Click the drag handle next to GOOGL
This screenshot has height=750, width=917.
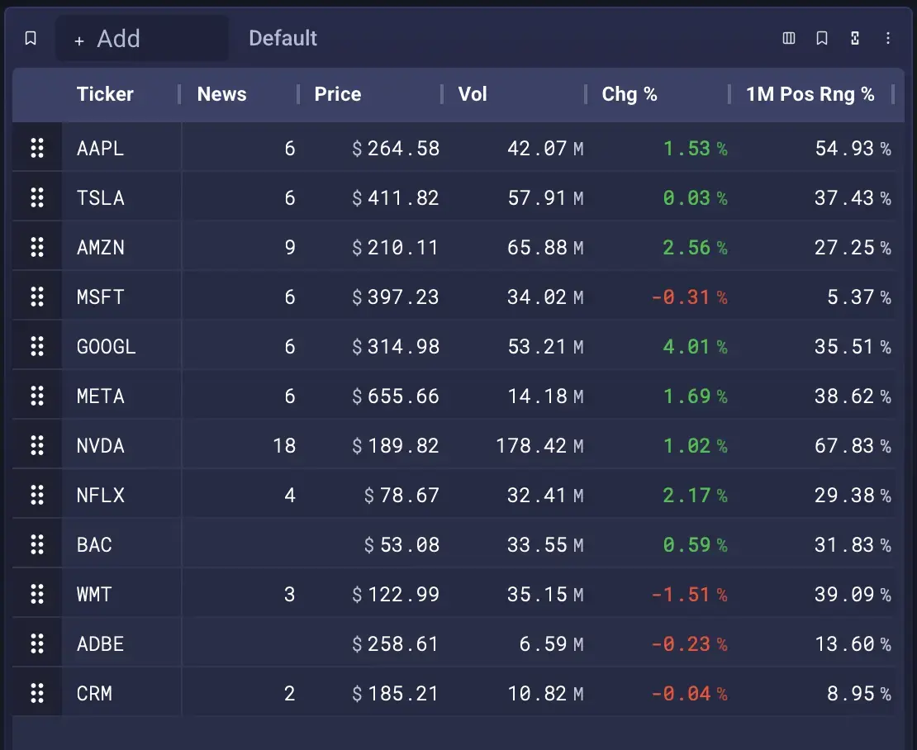click(x=37, y=347)
